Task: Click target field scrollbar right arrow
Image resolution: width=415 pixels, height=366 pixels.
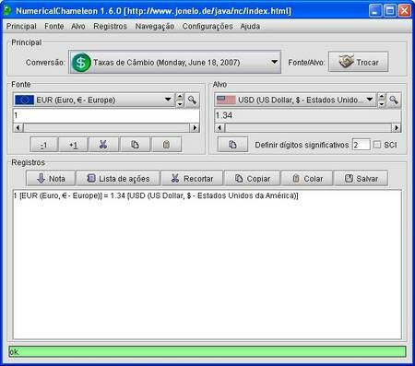Action: coord(396,127)
